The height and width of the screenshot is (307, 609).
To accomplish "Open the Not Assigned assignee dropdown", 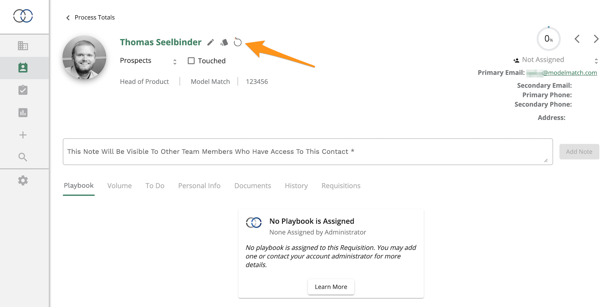I will (556, 60).
